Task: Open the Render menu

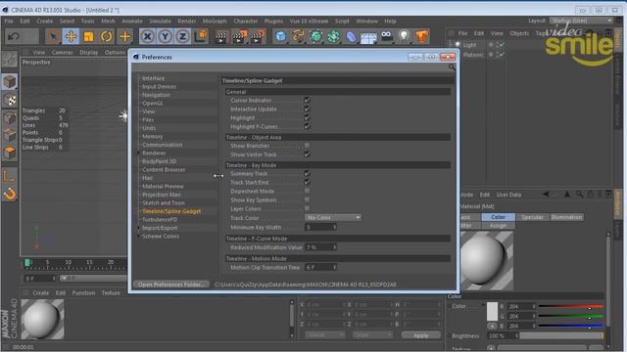Action: [x=187, y=22]
